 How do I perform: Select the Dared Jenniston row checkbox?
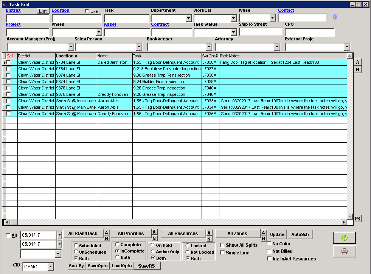tap(9, 62)
